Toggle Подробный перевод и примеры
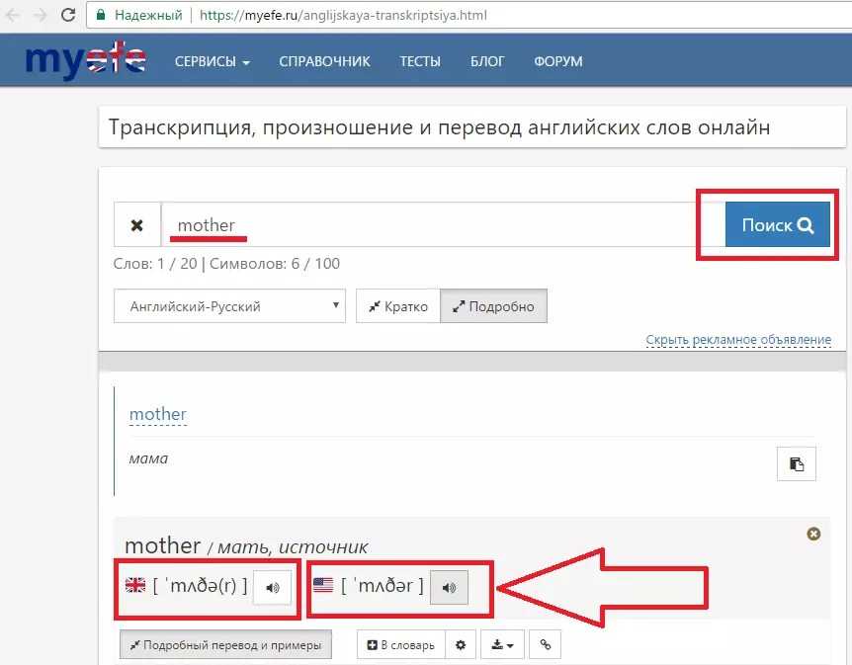 tap(225, 645)
